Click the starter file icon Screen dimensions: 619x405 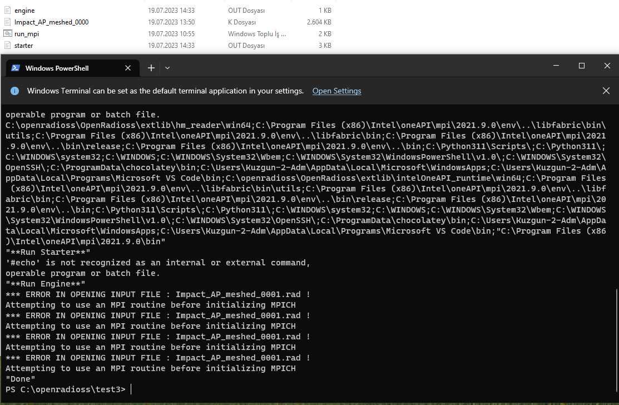coord(7,45)
